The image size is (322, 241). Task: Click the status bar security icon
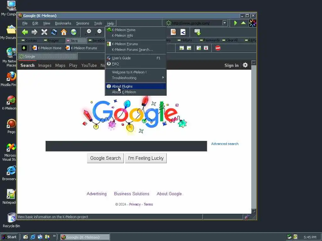(x=247, y=217)
